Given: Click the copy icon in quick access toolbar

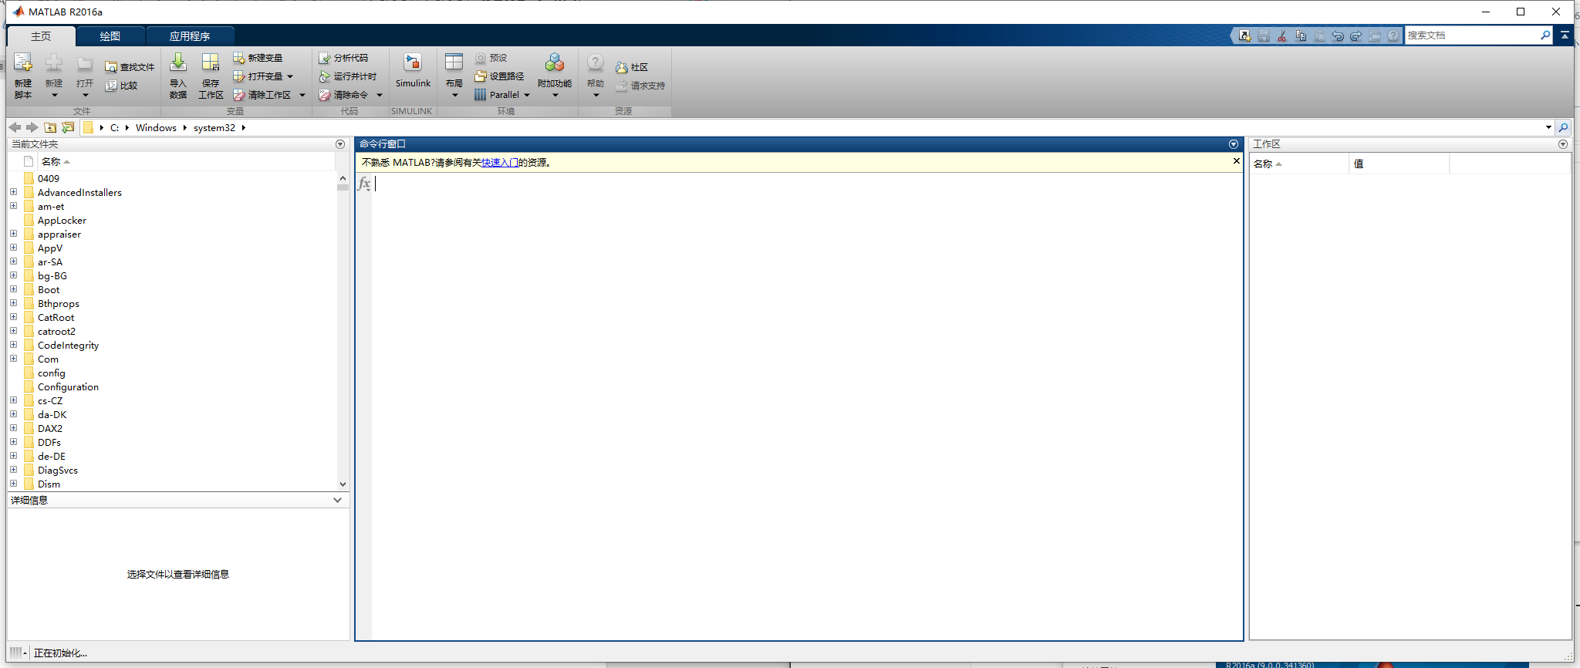Looking at the screenshot, I should pyautogui.click(x=1301, y=35).
